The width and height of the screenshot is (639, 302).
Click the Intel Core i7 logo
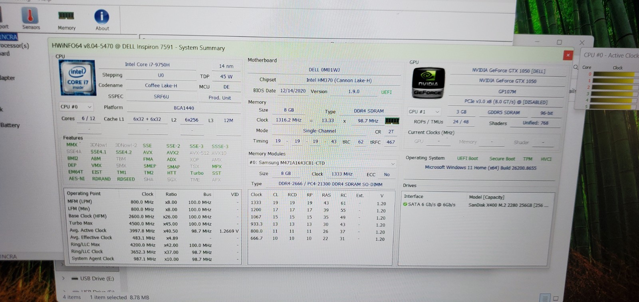[77, 78]
